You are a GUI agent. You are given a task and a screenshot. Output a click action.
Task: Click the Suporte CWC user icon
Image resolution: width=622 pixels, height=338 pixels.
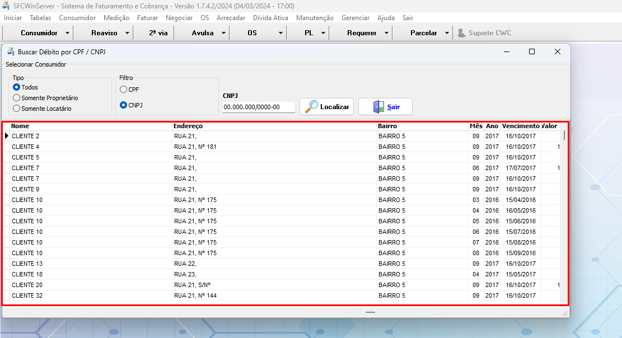click(x=461, y=33)
